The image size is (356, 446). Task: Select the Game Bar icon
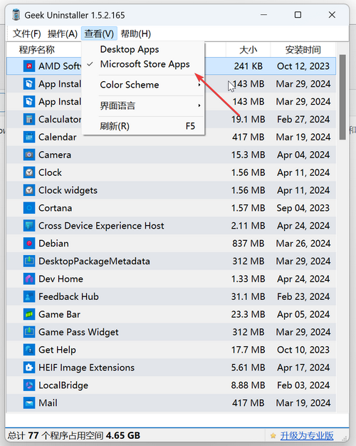point(29,314)
